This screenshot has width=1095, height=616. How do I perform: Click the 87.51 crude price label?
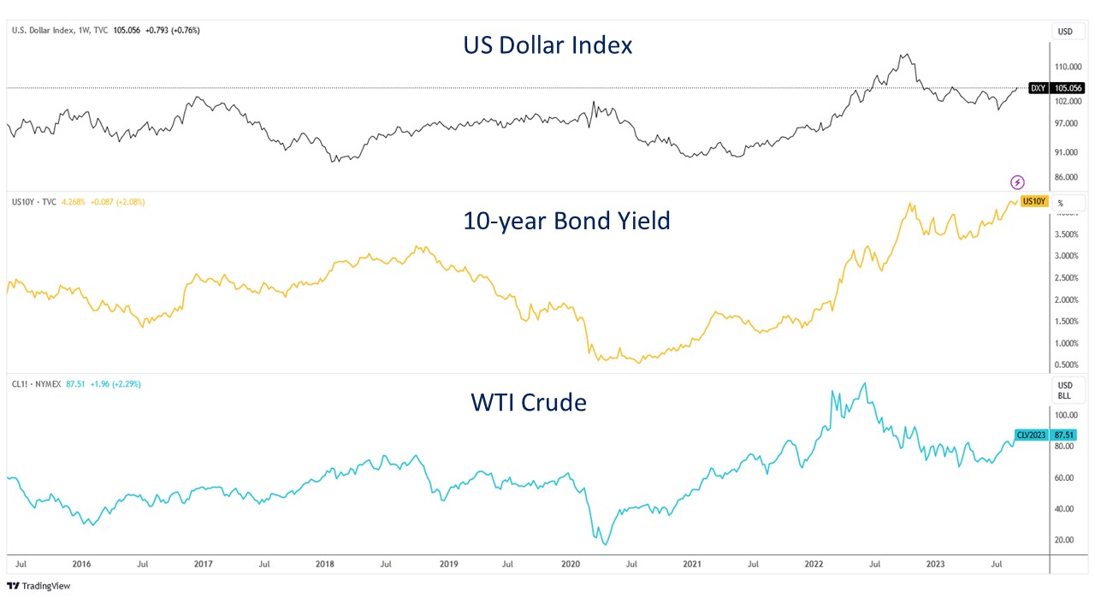(x=1068, y=435)
